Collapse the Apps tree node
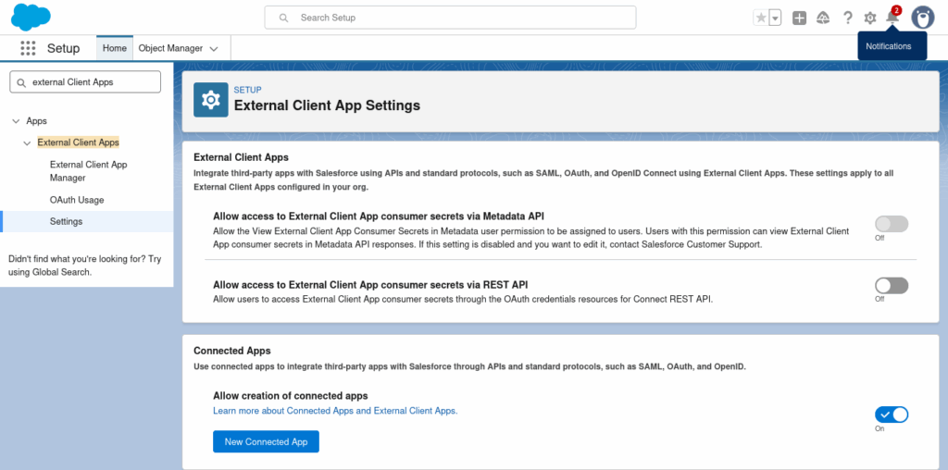 click(x=16, y=121)
